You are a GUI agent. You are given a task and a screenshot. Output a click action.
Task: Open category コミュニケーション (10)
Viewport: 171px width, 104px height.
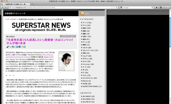(x=90, y=50)
